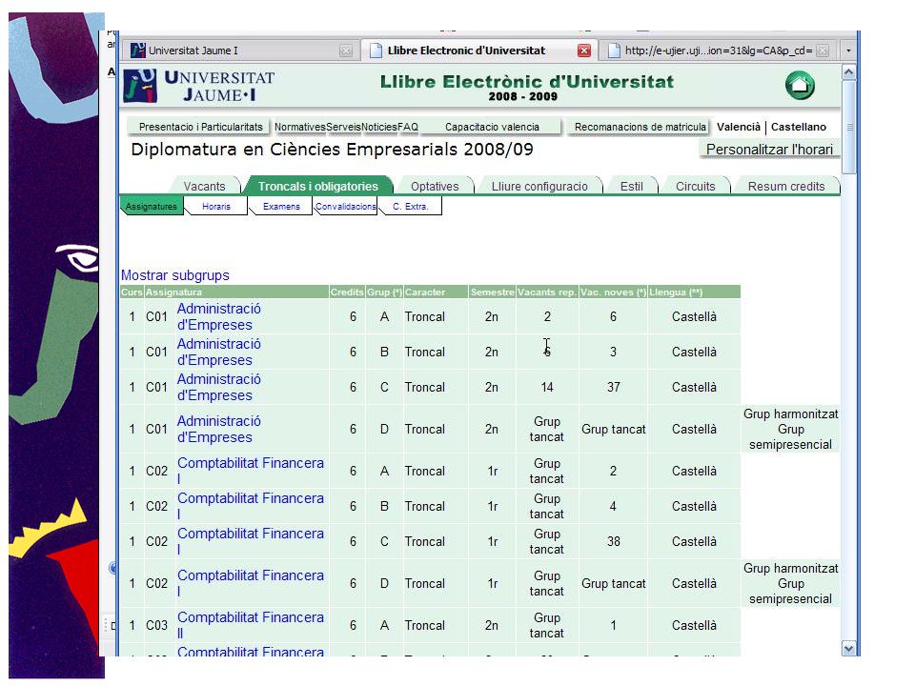Click 'Grup harmonitzat' note for Administració d'Empreses D
Viewport: 915px width, 686px height.
coord(790,430)
